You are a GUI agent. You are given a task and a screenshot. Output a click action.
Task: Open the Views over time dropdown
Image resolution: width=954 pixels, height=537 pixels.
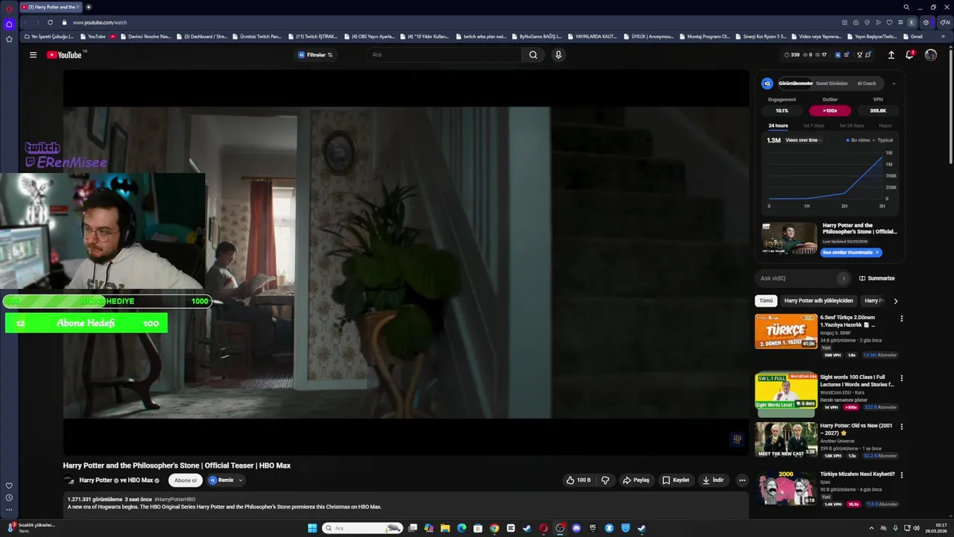[804, 140]
